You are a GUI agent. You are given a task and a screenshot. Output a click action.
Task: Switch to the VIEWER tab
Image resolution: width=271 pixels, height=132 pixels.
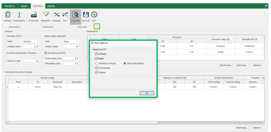point(51,6)
